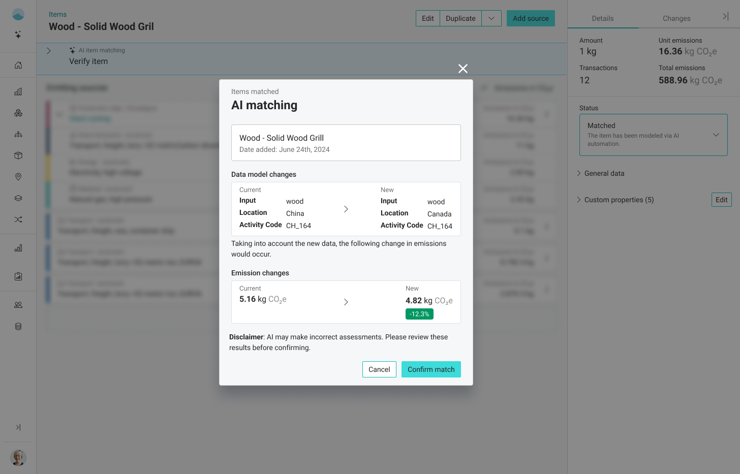
Task: Click the layers icon in the sidebar
Action: (18, 198)
